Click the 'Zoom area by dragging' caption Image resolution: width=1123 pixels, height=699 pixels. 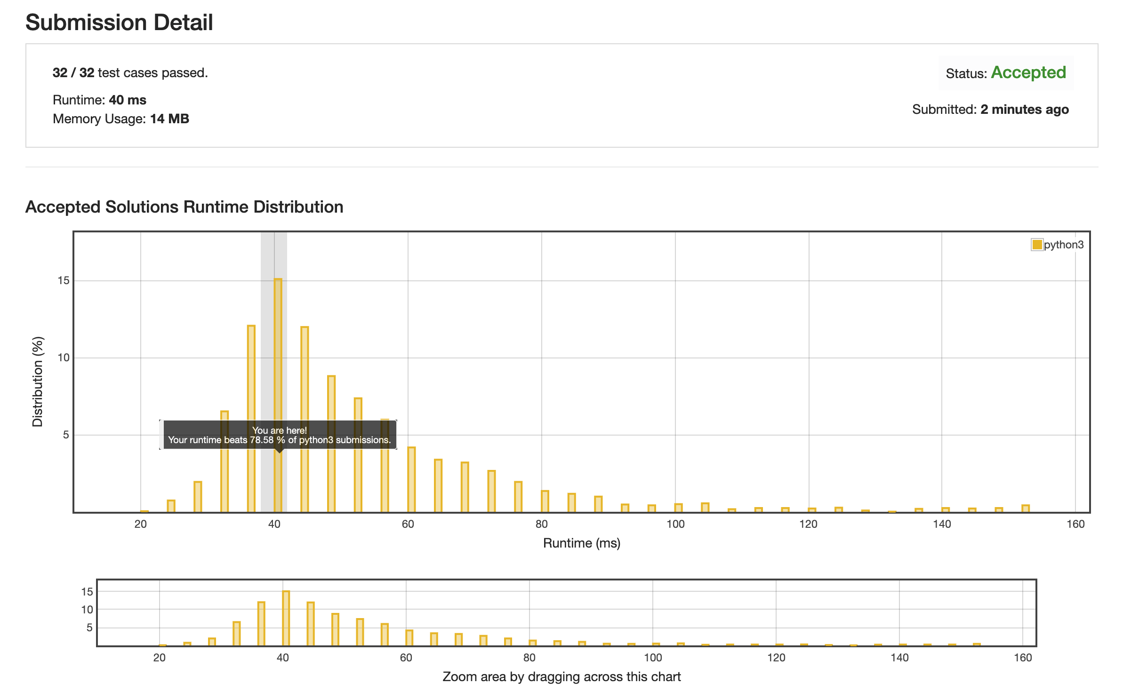561,677
